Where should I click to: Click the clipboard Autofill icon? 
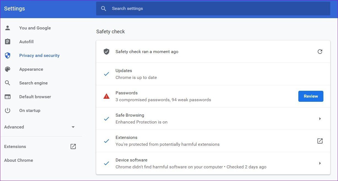(x=7, y=42)
